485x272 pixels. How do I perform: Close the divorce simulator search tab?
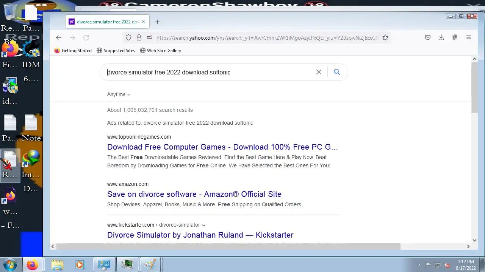click(143, 22)
